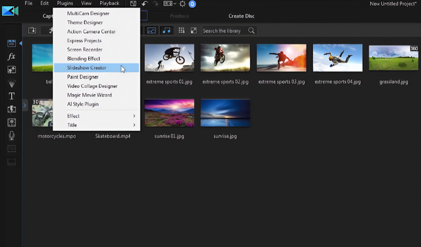Select Slideshow Creator from Plugins menu

pyautogui.click(x=87, y=68)
